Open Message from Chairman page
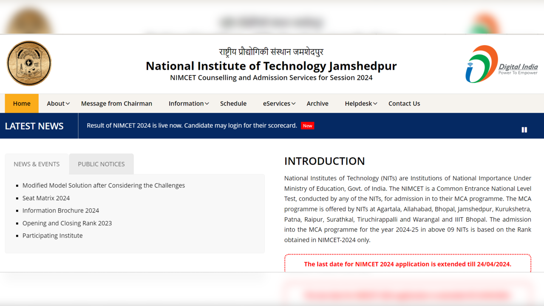This screenshot has width=544, height=306. [x=116, y=103]
